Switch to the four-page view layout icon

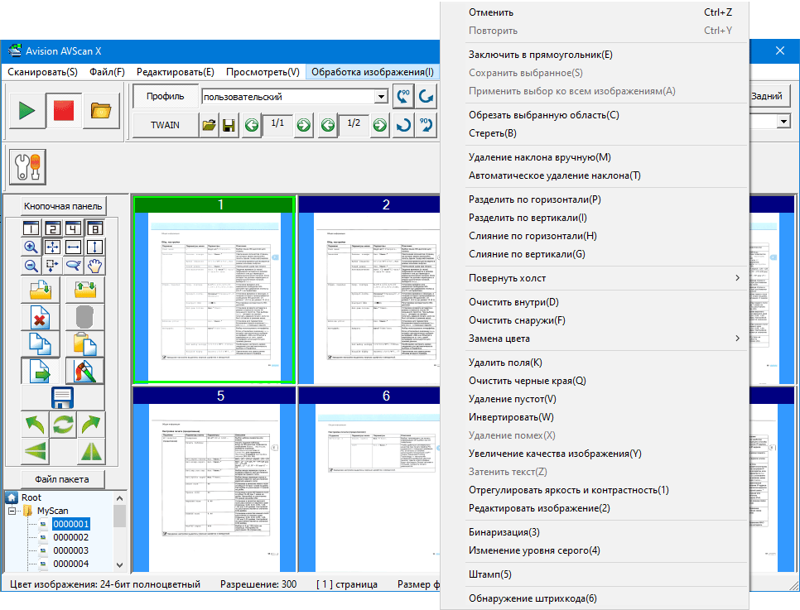[74, 228]
